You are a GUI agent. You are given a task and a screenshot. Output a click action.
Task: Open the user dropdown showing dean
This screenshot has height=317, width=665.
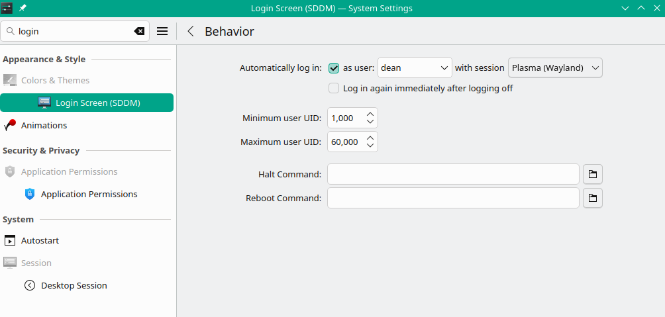(415, 68)
